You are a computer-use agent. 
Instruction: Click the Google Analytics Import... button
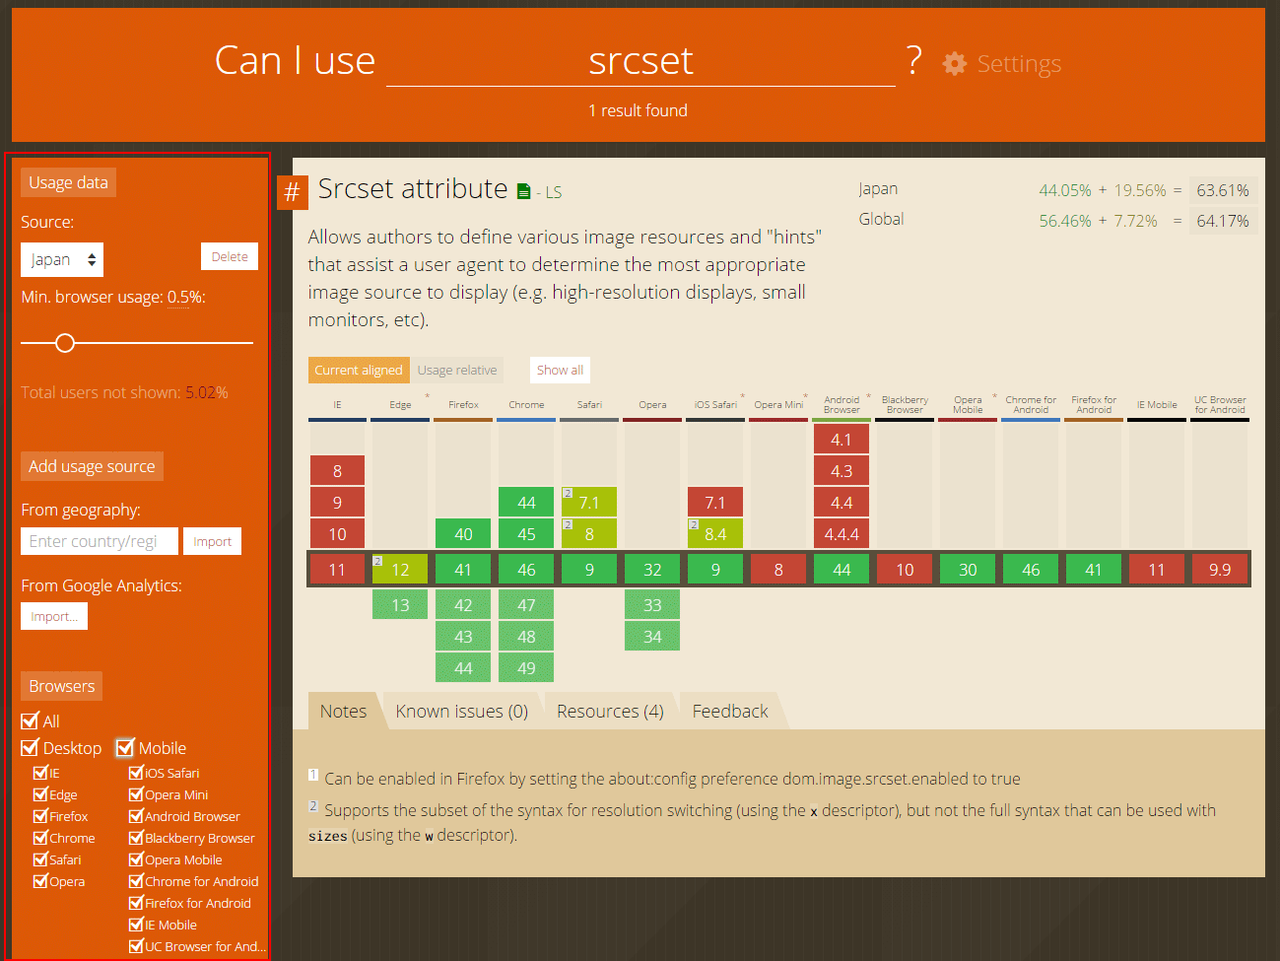(x=54, y=616)
